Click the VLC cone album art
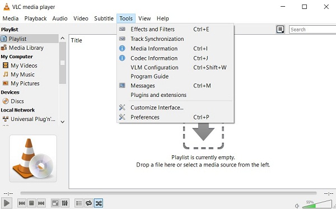This screenshot has height=209, width=336. pyautogui.click(x=33, y=158)
